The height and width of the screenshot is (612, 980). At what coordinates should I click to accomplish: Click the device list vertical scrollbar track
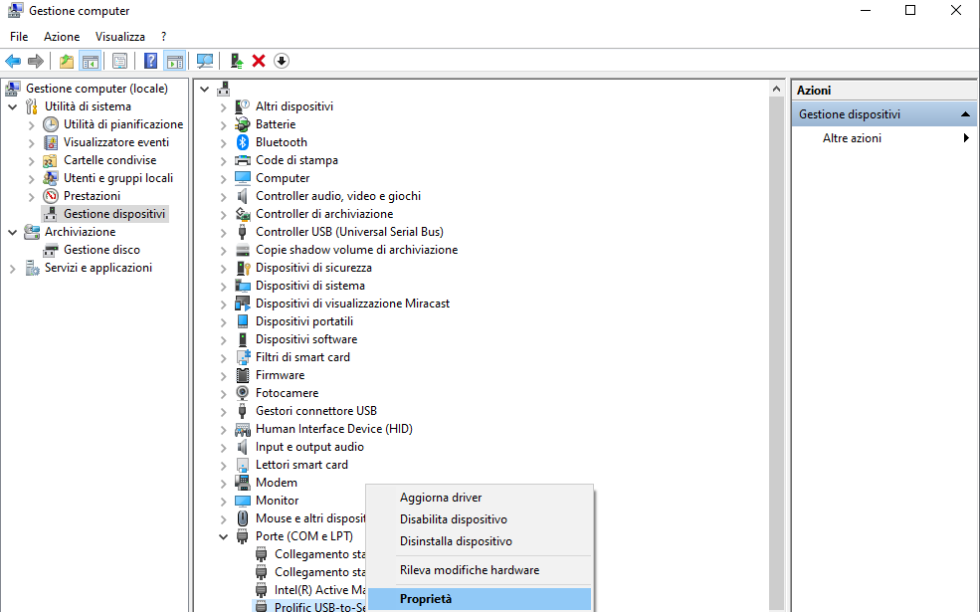tap(776, 353)
